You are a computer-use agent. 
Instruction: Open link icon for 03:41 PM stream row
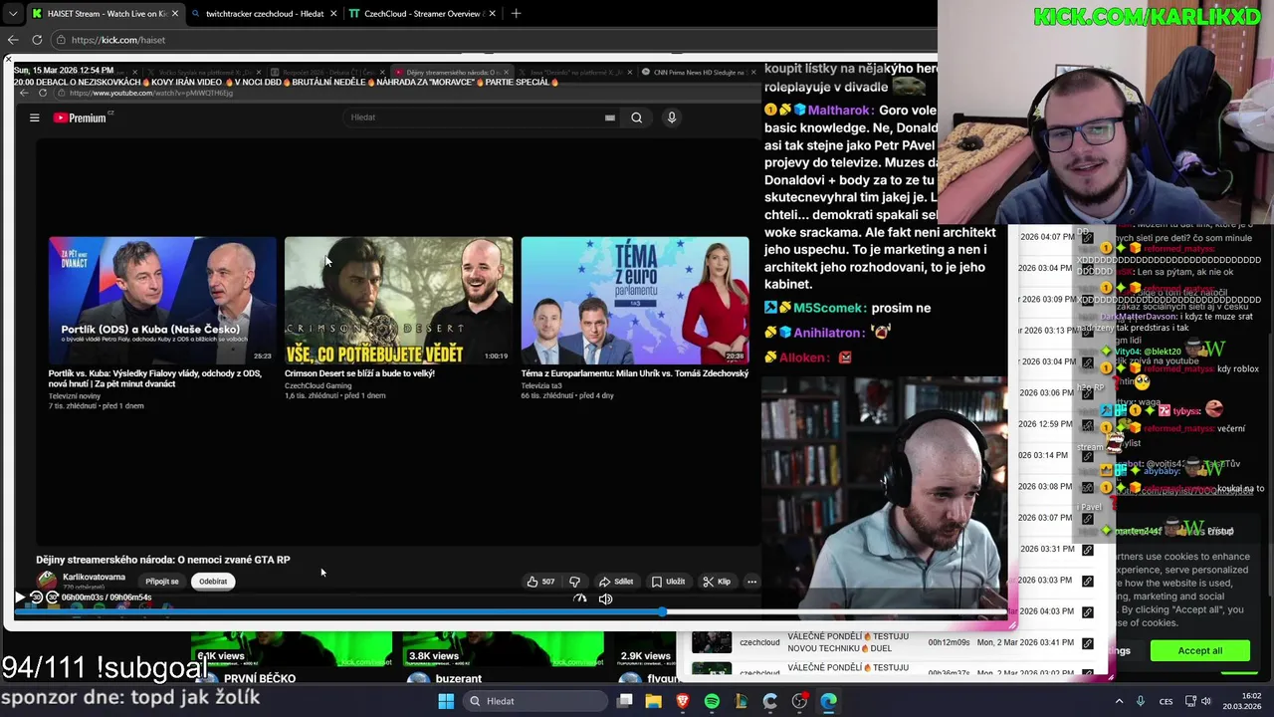coord(1087,642)
